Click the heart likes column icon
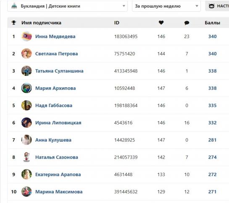The height and width of the screenshot is (203, 229). click(161, 23)
